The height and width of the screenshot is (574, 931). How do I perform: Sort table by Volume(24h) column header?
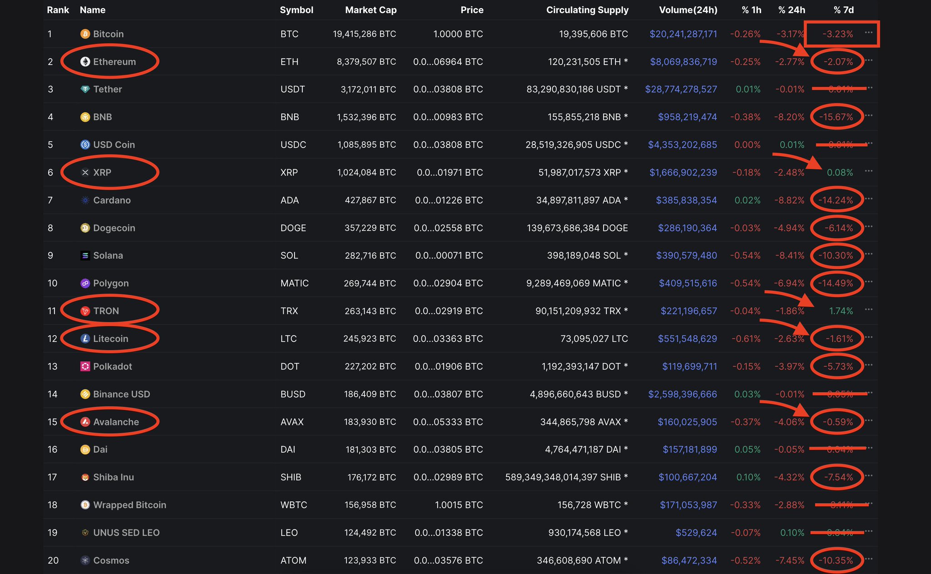(688, 10)
